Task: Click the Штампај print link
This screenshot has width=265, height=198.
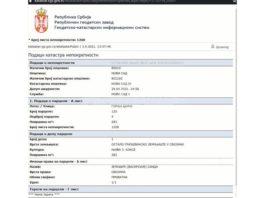Action: [x=222, y=47]
